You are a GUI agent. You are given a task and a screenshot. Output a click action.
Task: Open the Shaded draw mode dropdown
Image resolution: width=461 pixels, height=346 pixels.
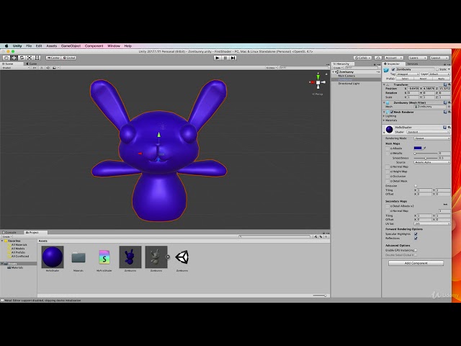click(x=15, y=68)
